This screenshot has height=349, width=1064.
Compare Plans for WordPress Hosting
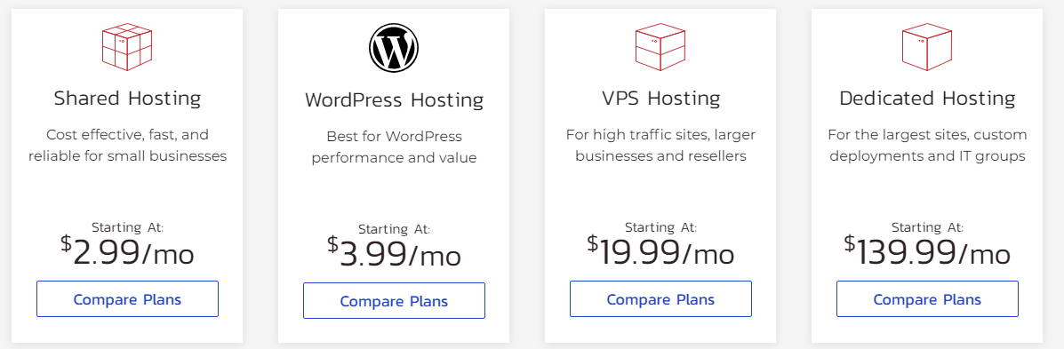click(x=395, y=300)
